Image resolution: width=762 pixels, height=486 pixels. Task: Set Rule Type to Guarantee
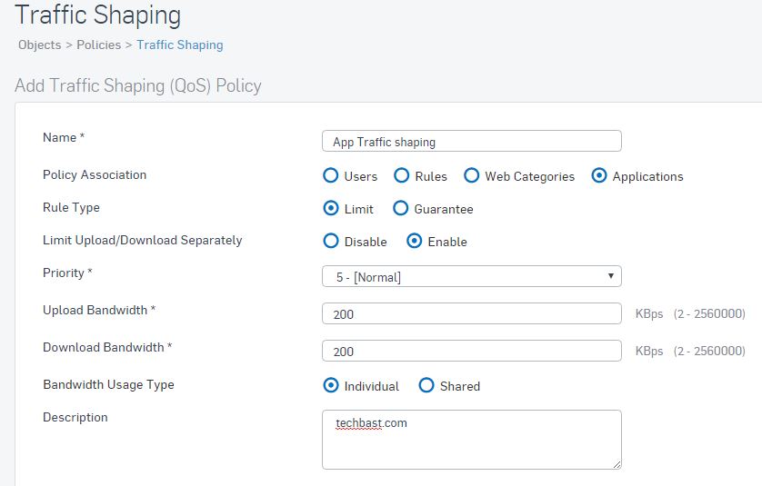pyautogui.click(x=400, y=208)
